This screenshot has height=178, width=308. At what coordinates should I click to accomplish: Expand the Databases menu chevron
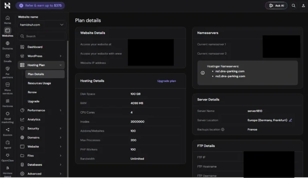(61, 165)
